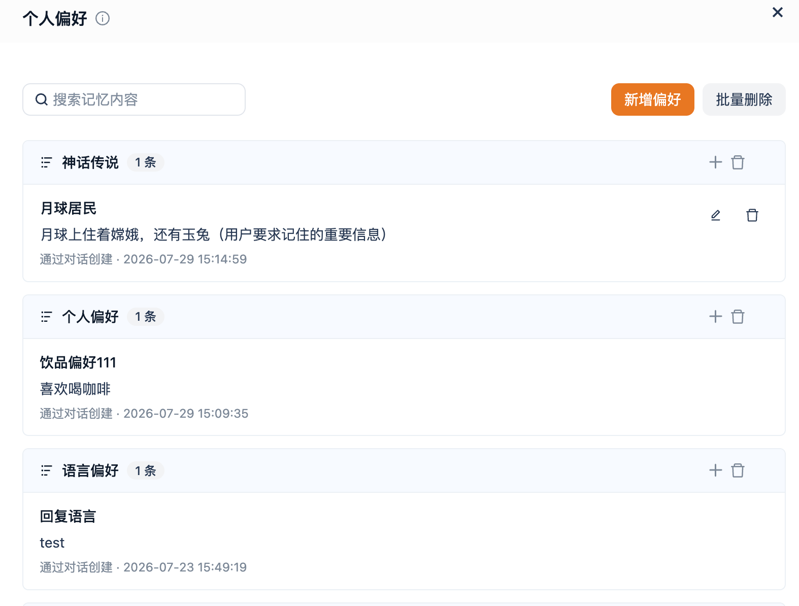Viewport: 799px width, 606px height.
Task: Delete the 语言偏好 category with its trash icon
Action: [738, 470]
